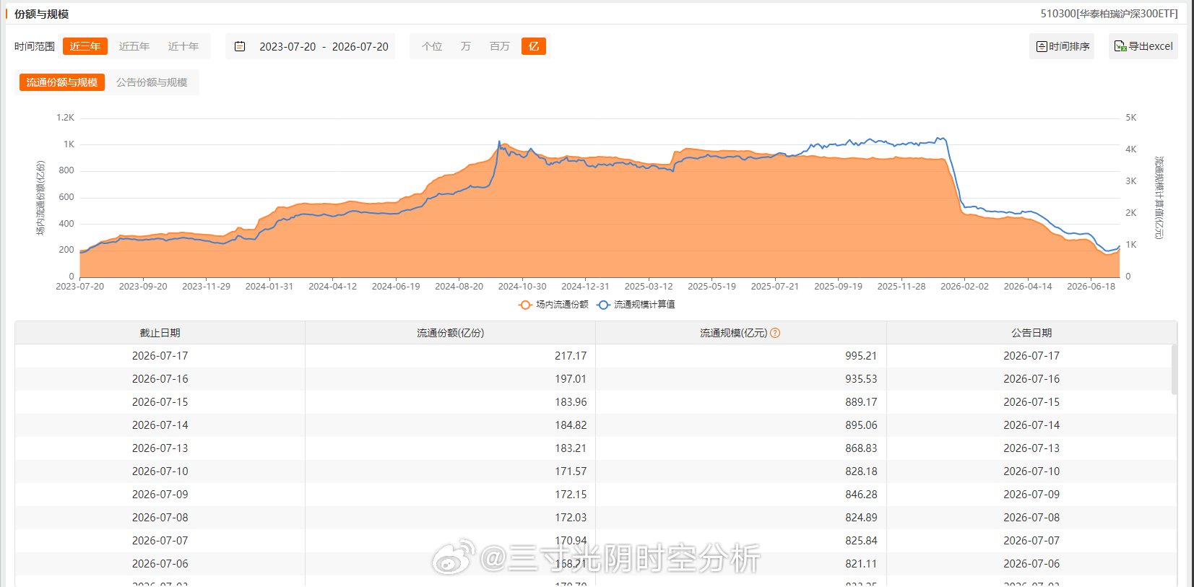This screenshot has height=587, width=1194.
Task: Click the scale value 889.17
Action: (x=861, y=402)
